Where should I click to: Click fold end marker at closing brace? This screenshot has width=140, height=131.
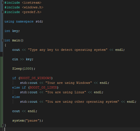[x=3, y=125]
